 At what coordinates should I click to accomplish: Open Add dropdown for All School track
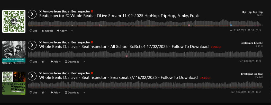(x=56, y=62)
